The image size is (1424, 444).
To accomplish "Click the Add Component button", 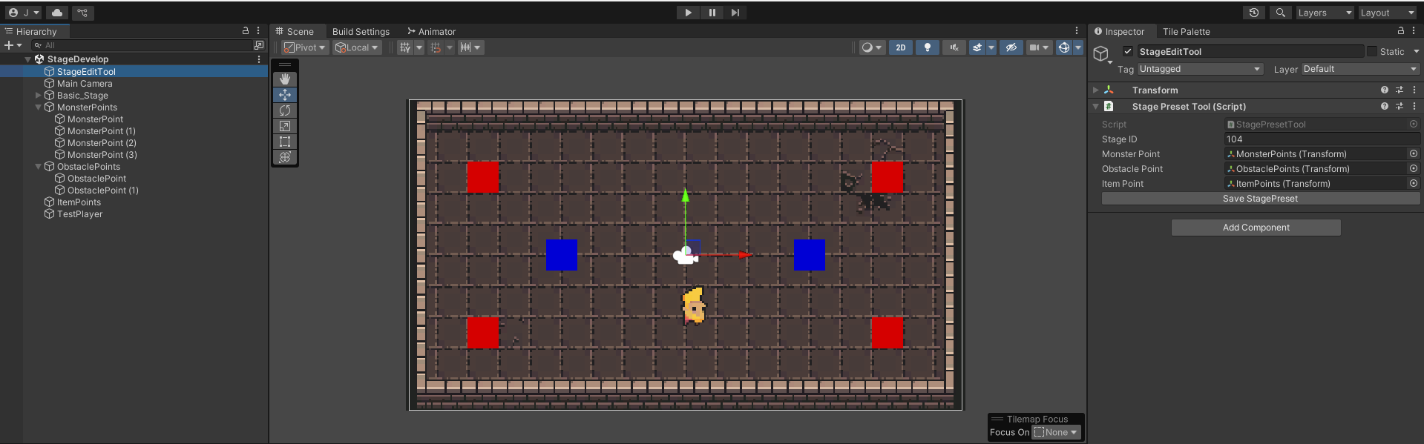I will click(x=1256, y=228).
